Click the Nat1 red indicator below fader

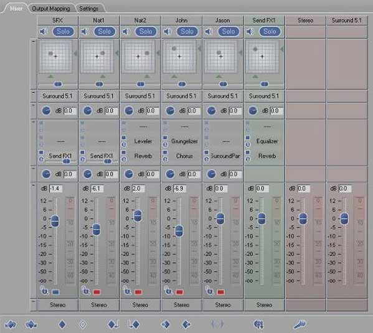97,292
